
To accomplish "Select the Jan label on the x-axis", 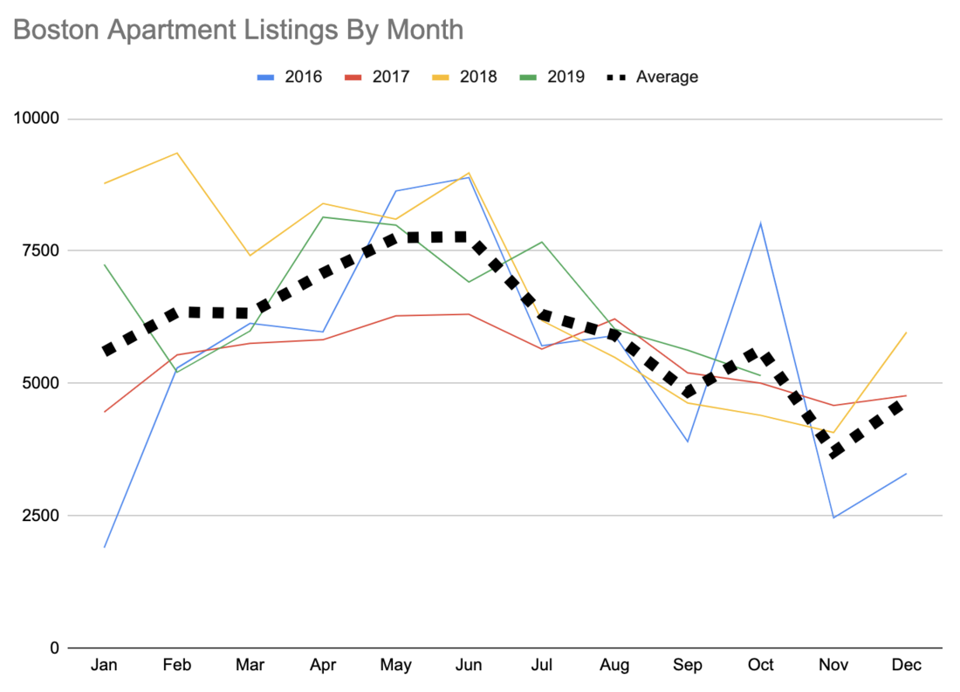I will [104, 666].
